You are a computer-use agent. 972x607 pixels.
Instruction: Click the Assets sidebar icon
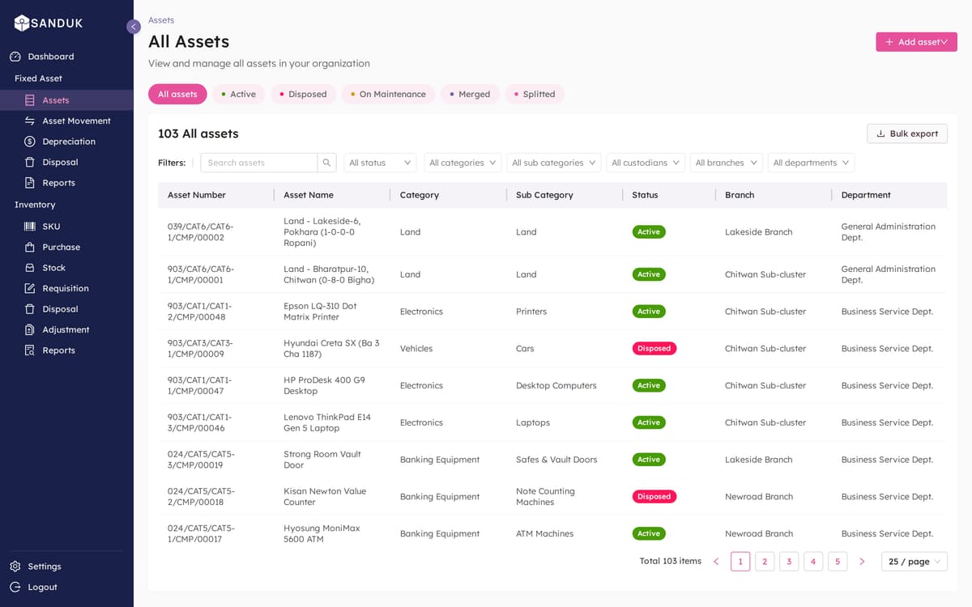(x=30, y=100)
